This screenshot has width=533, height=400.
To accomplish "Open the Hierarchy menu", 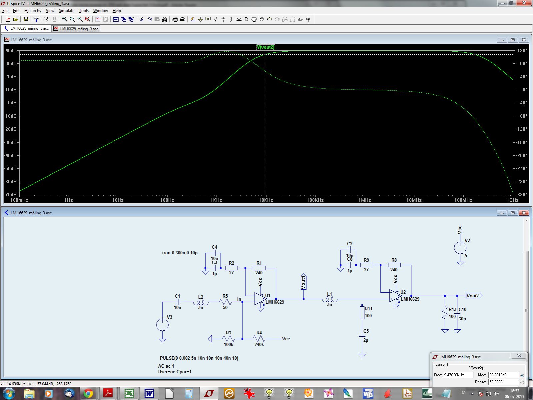I will [33, 11].
